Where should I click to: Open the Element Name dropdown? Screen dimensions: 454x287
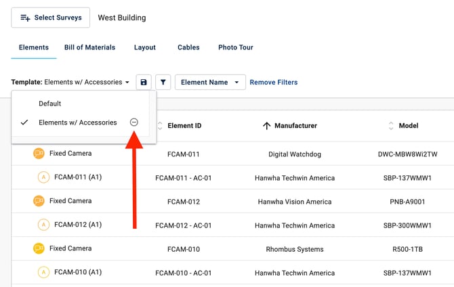pyautogui.click(x=209, y=83)
